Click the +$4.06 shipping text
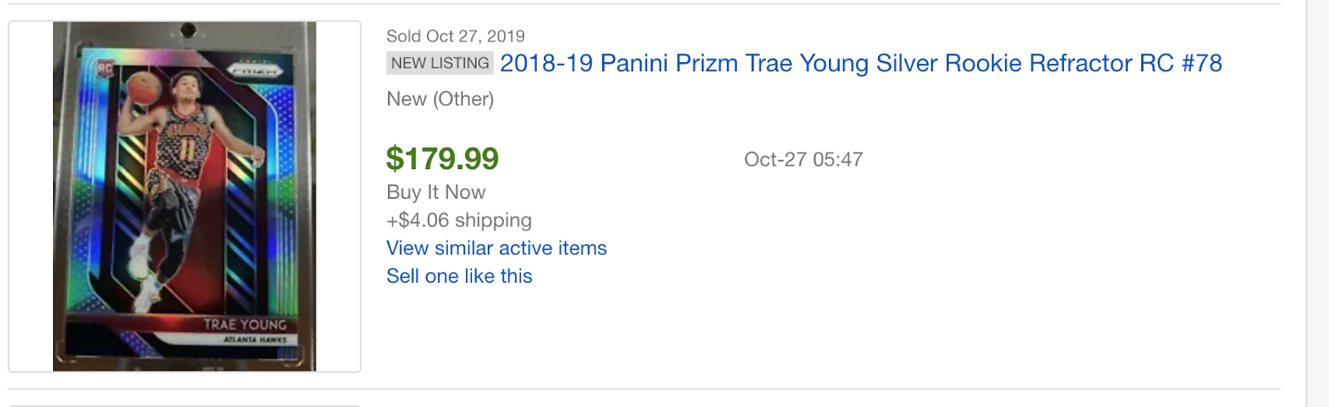This screenshot has height=407, width=1329. click(x=459, y=220)
